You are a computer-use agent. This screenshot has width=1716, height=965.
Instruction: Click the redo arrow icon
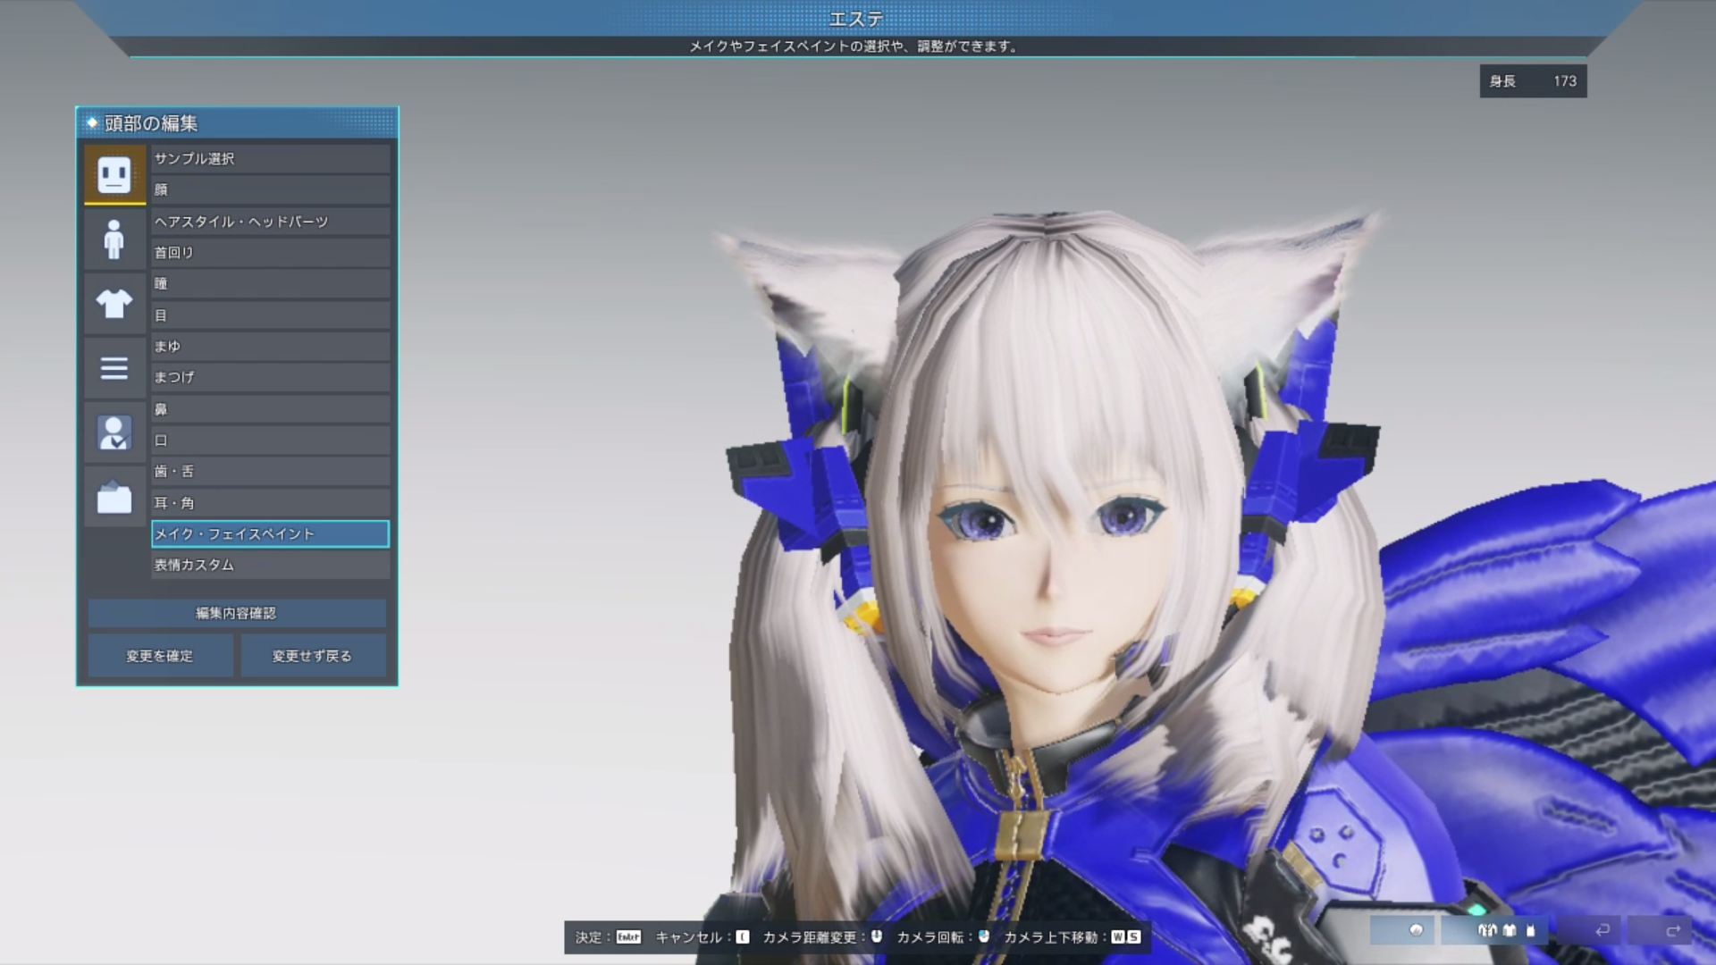(1672, 931)
